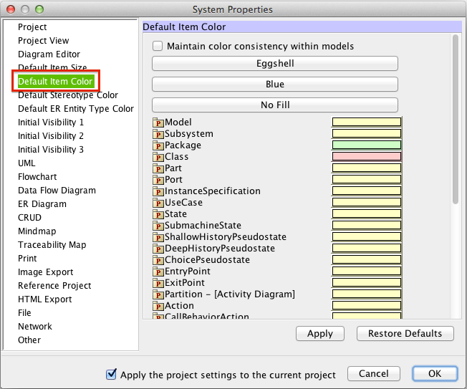
Task: Click the Port item icon
Action: click(x=158, y=180)
